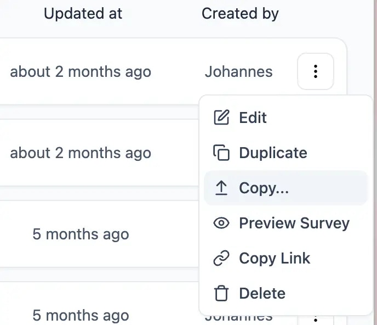This screenshot has width=377, height=325.
Task: Click the Updated at column header
Action: [83, 14]
